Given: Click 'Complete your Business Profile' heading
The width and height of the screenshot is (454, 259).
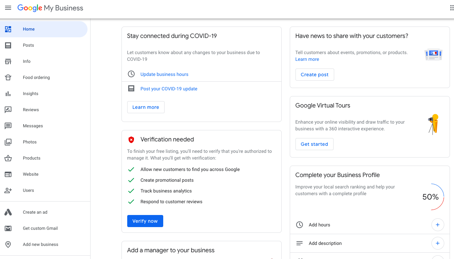Looking at the screenshot, I should click(337, 175).
